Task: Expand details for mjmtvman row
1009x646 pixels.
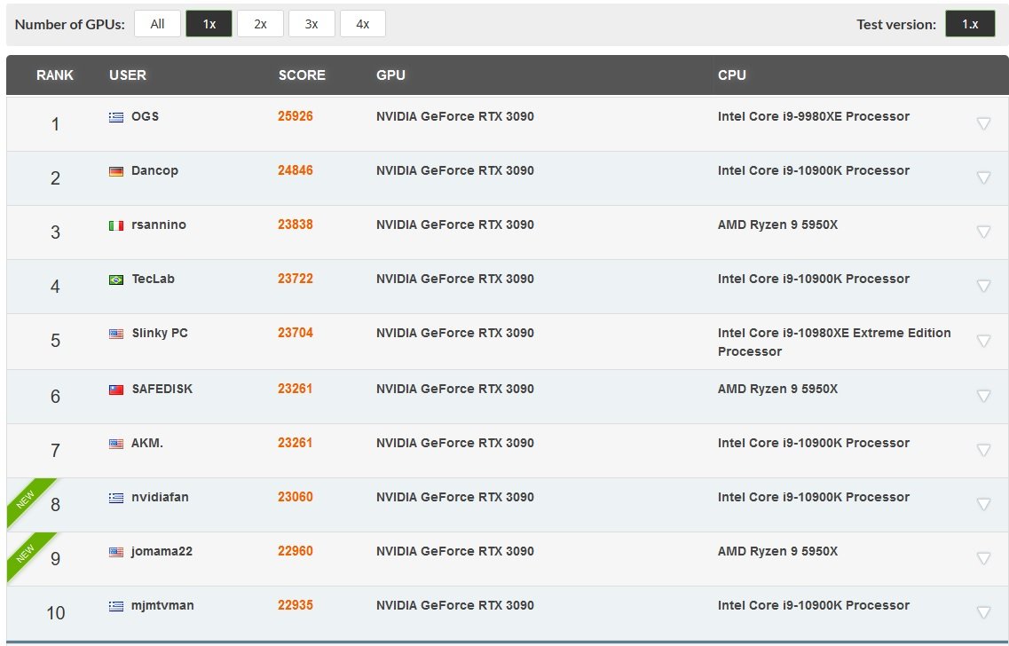Action: pos(983,612)
